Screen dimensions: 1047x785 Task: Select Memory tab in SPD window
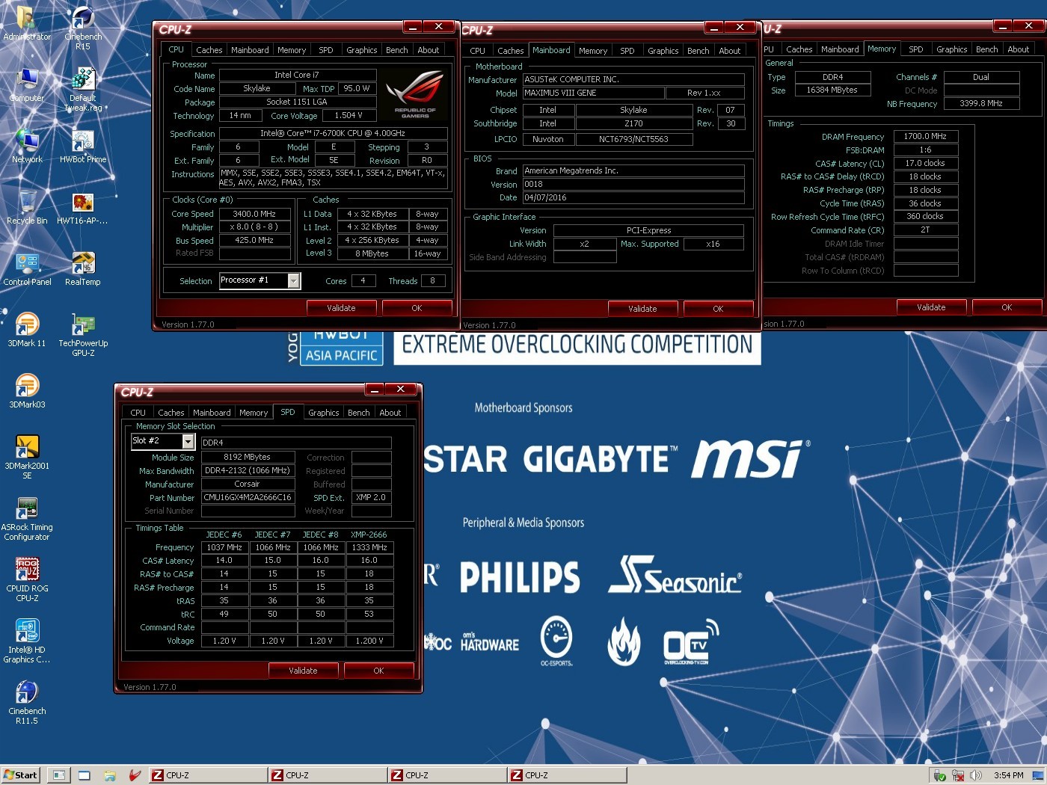[254, 413]
